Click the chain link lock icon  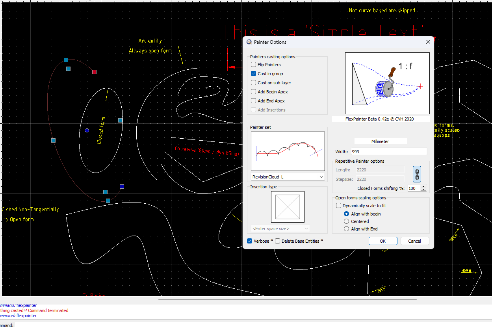click(x=417, y=174)
